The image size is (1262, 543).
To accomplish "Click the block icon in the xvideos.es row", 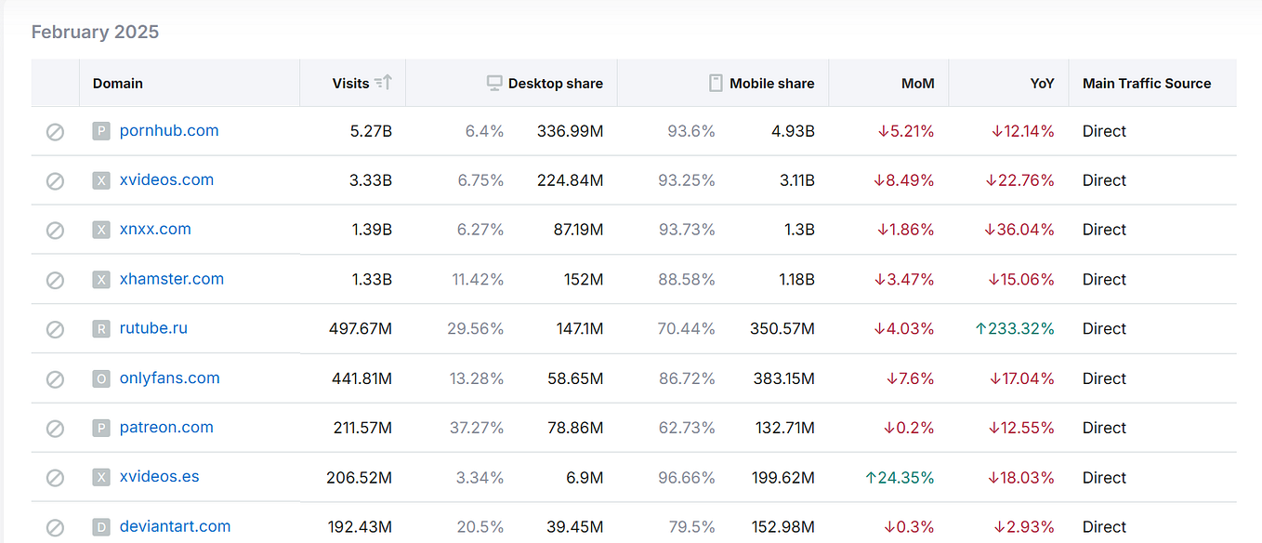I will [x=55, y=478].
